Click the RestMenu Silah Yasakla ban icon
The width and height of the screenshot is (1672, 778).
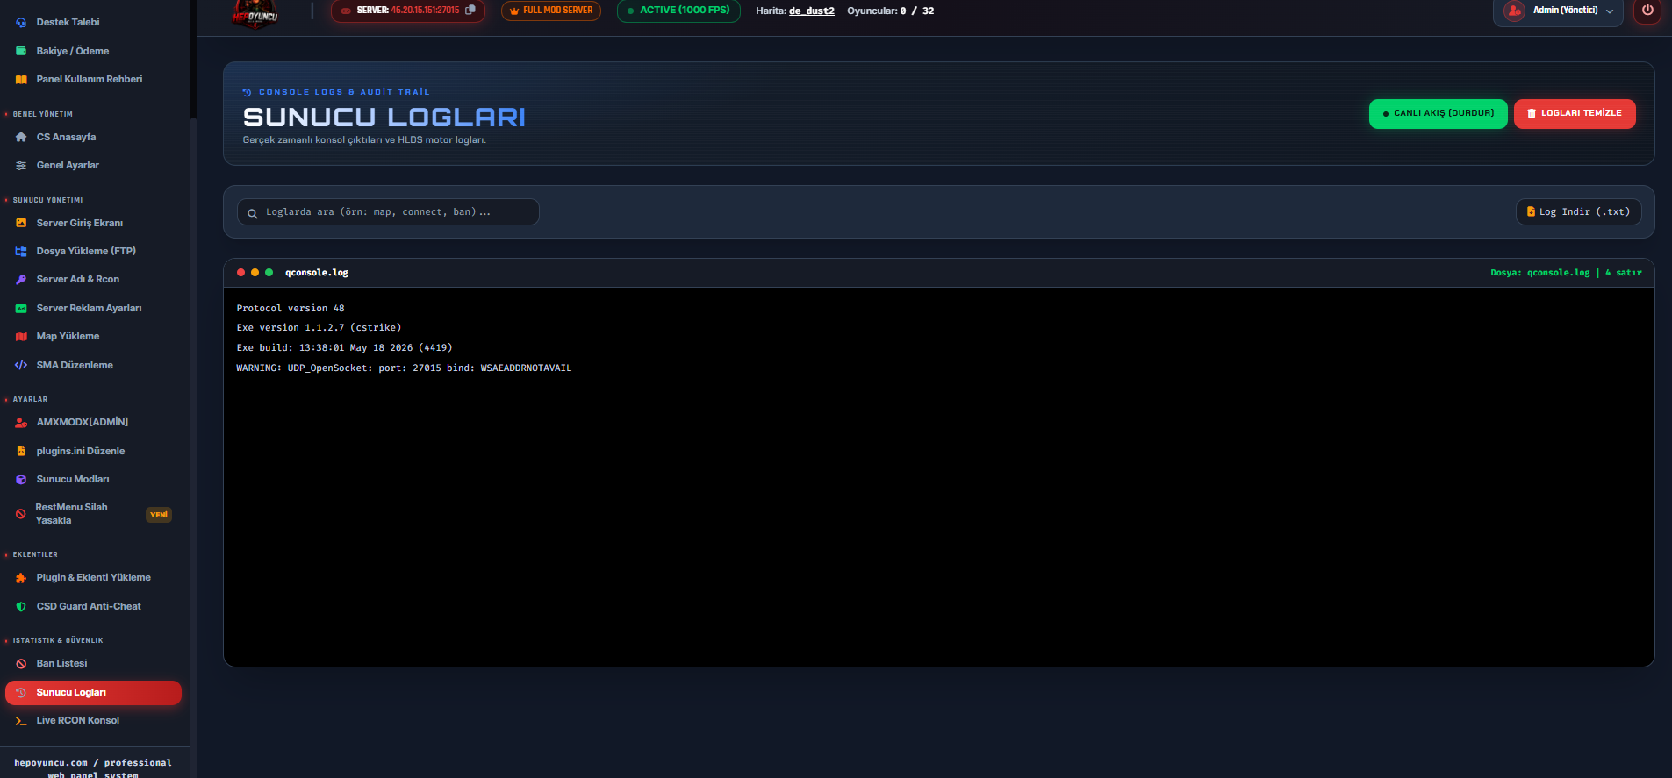coord(21,514)
